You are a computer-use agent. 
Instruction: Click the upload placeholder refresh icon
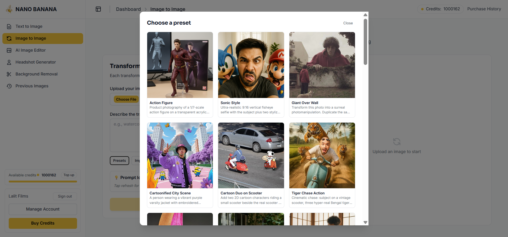(x=397, y=142)
